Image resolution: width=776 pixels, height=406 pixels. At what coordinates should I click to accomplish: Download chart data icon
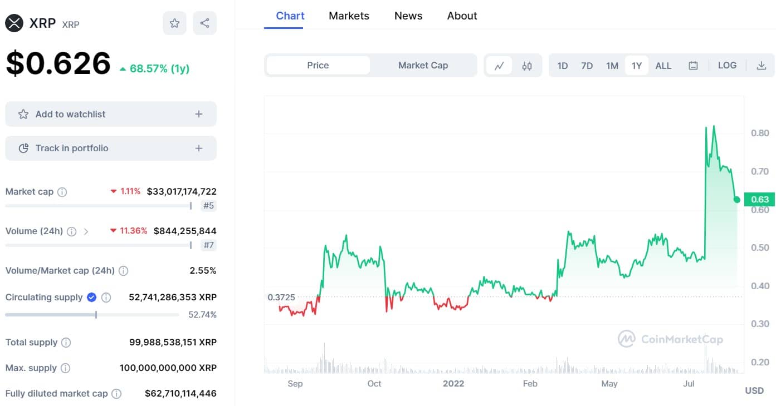[761, 66]
